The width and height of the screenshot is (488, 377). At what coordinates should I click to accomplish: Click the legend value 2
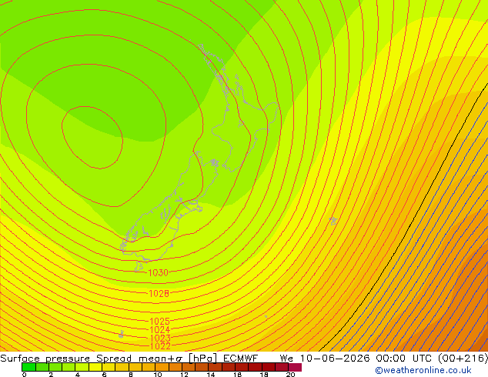point(51,375)
